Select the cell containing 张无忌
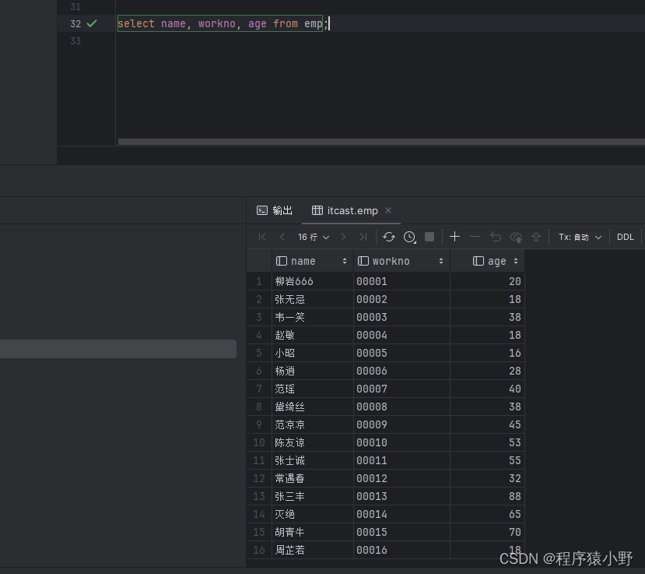This screenshot has width=645, height=574. [290, 299]
